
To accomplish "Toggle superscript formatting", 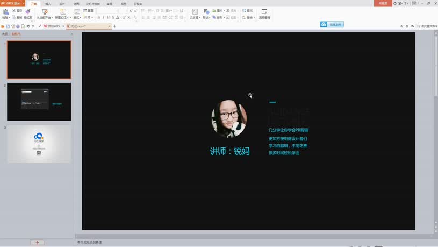I will click(x=124, y=17).
